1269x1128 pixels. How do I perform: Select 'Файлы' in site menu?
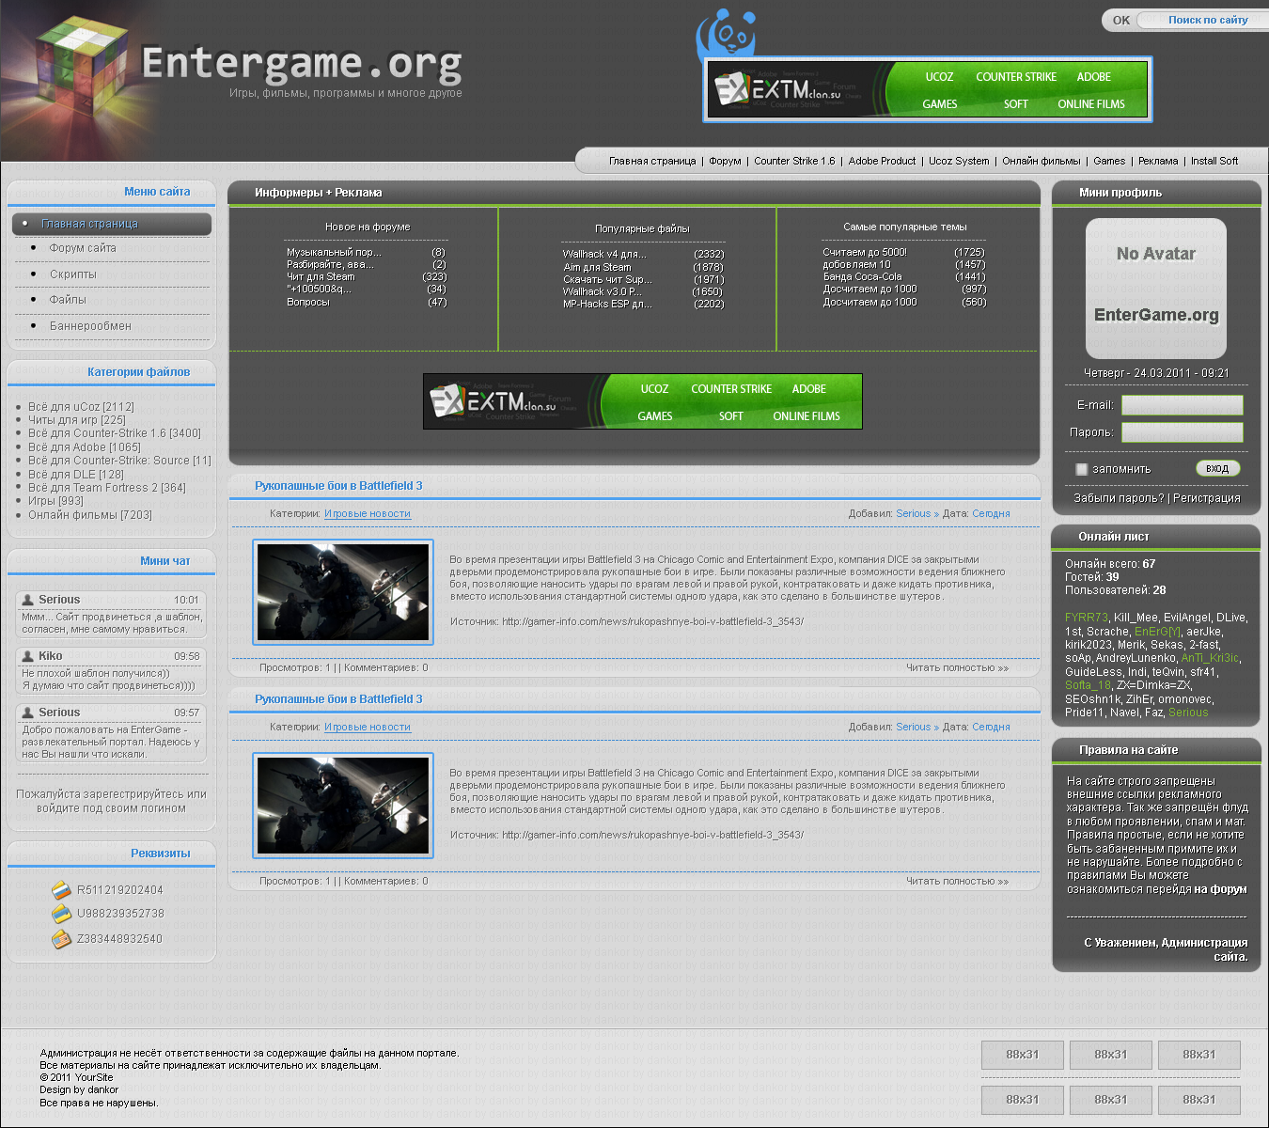pyautogui.click(x=68, y=300)
